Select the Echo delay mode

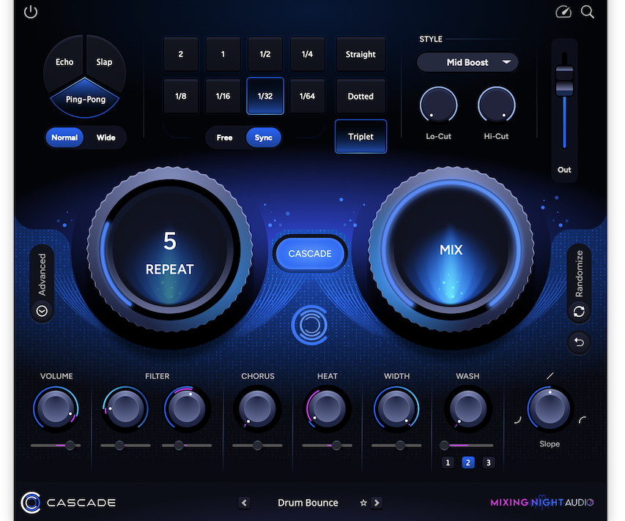(x=64, y=62)
